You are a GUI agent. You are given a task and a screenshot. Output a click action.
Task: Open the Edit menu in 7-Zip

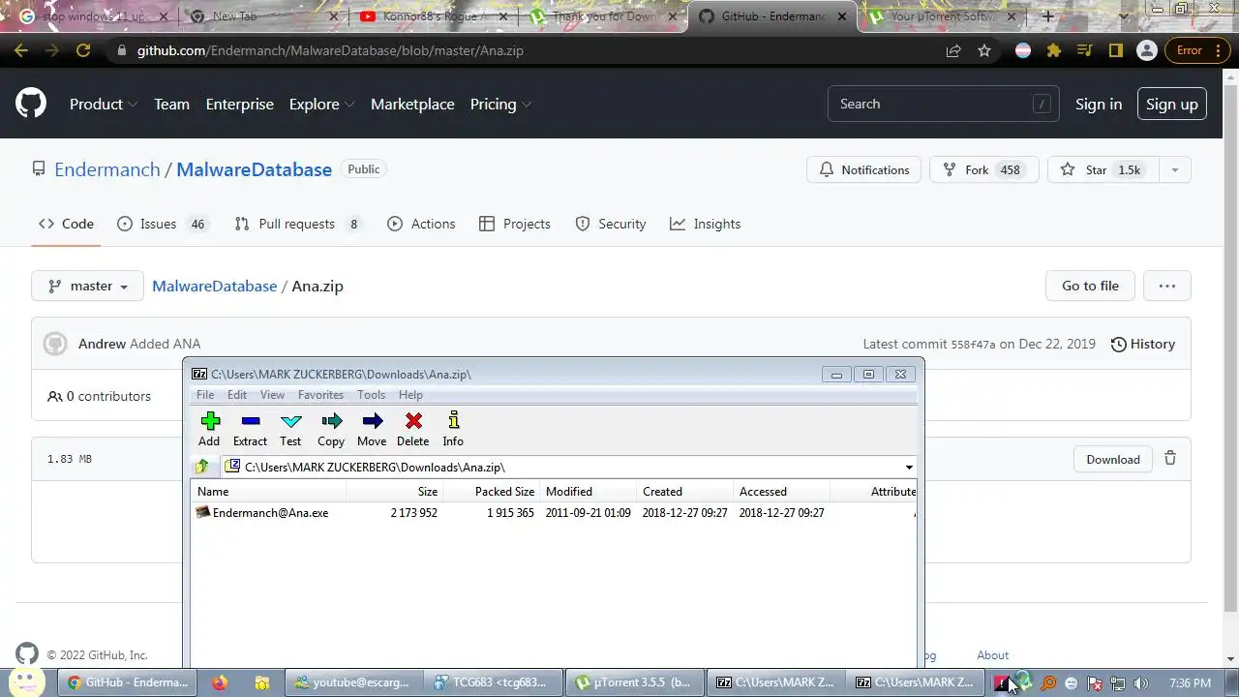237,394
